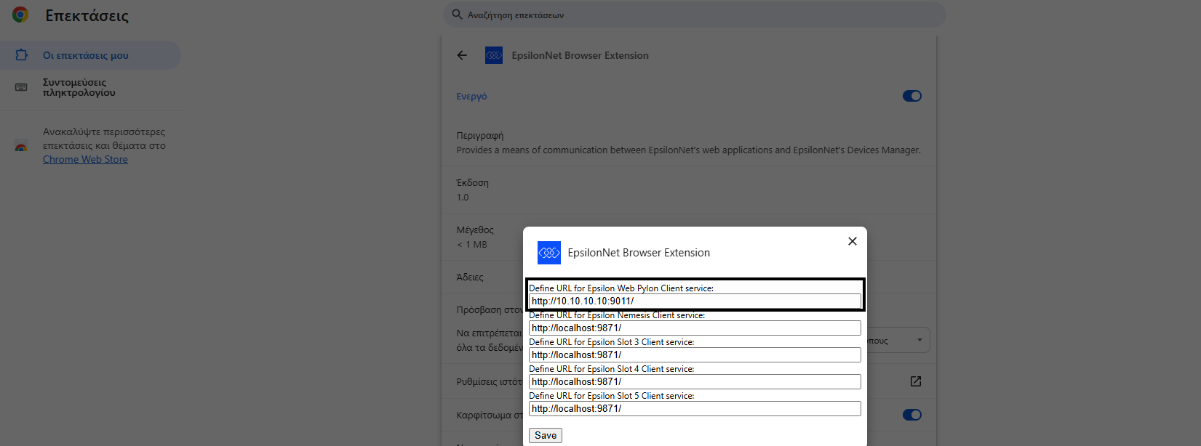
Task: Click the version value 1.0
Action: tap(463, 198)
